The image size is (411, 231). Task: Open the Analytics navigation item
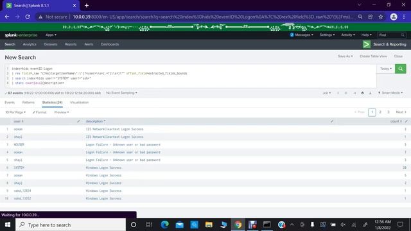click(x=30, y=44)
